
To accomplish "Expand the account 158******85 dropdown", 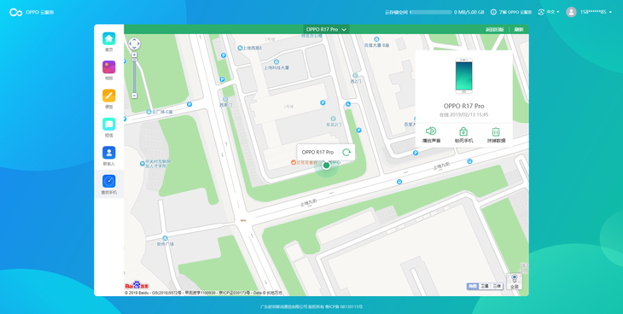I will pyautogui.click(x=589, y=12).
